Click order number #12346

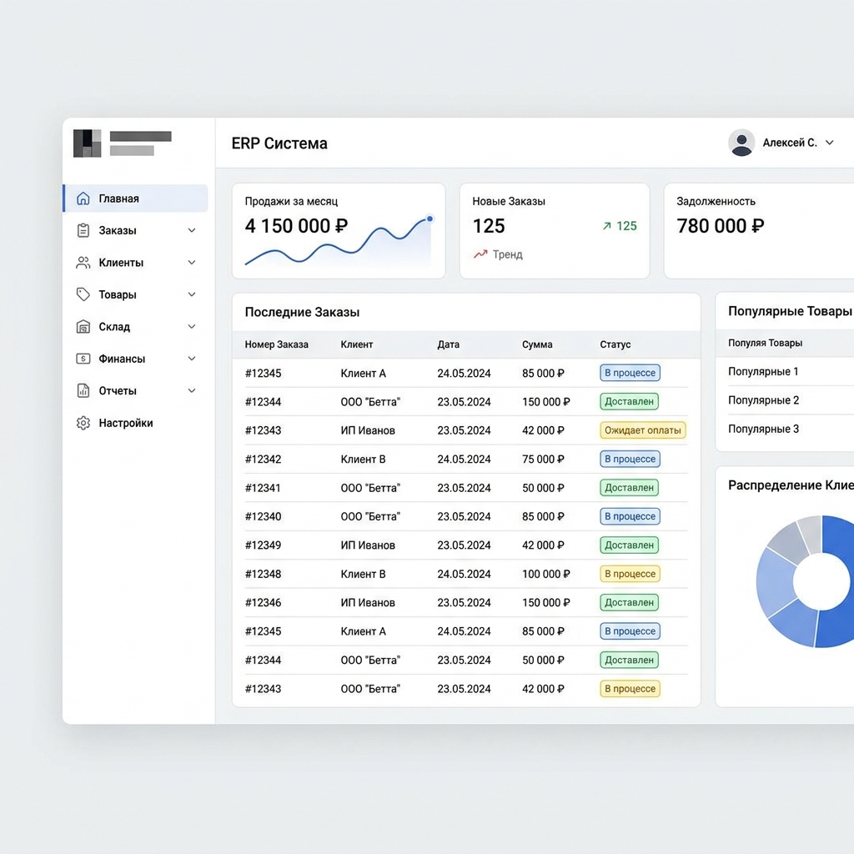click(x=263, y=602)
